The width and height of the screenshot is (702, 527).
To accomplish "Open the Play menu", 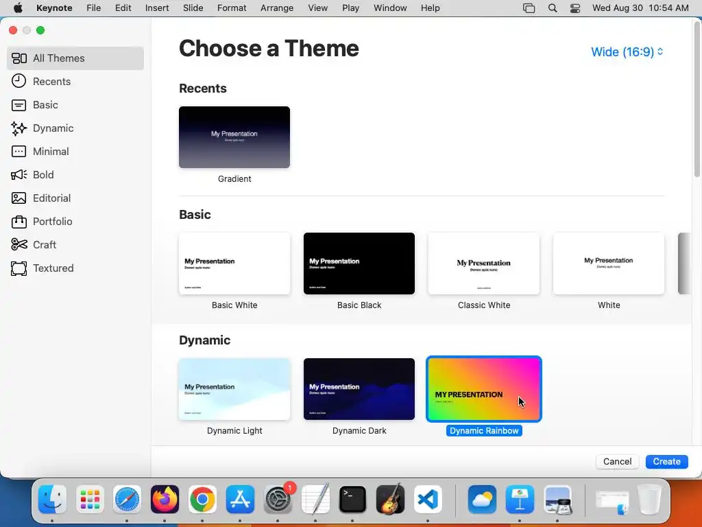I will (350, 8).
